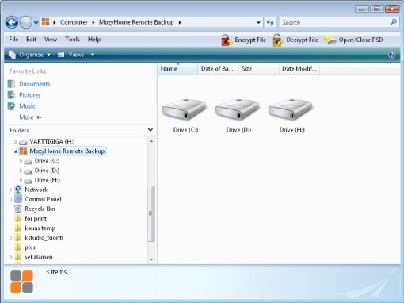Collapse the Folders pane chevron
This screenshot has width=404, height=303.
151,130
